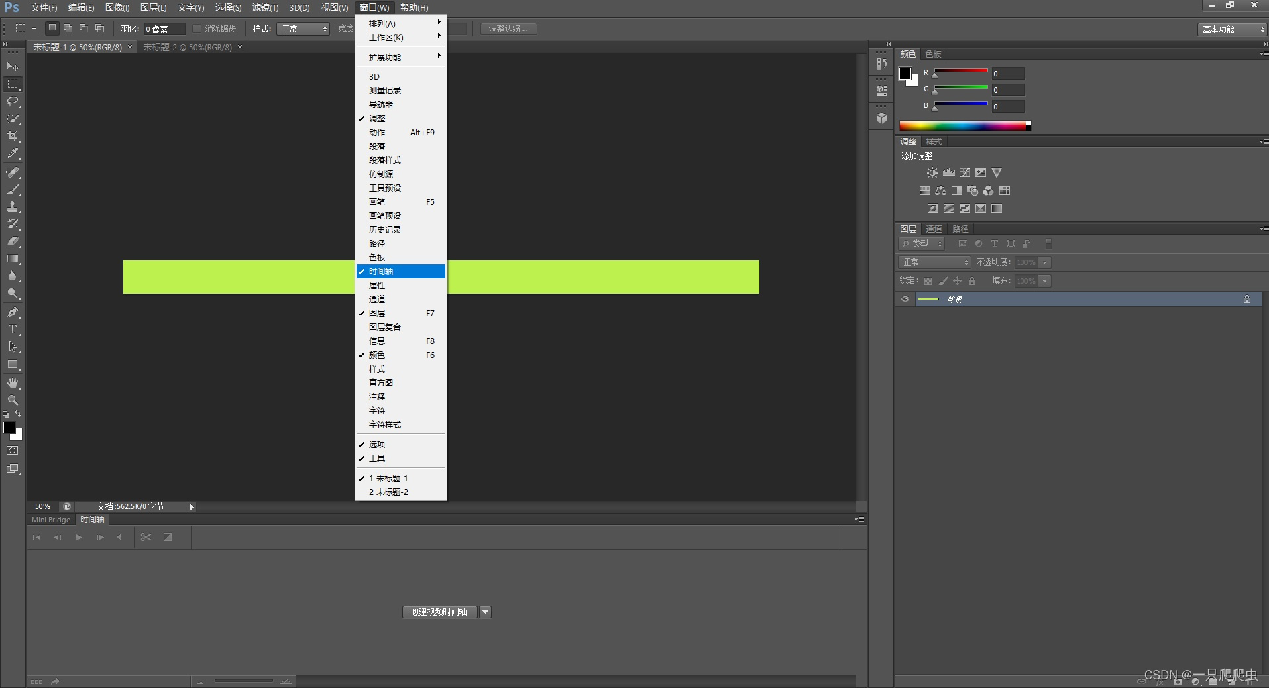This screenshot has height=688, width=1269.
Task: Click the Levels adjustment icon
Action: [949, 173]
